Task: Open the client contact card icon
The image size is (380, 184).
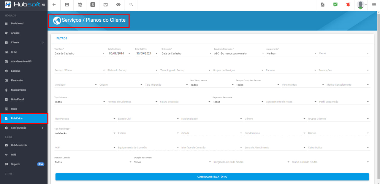Action: click(x=67, y=4)
